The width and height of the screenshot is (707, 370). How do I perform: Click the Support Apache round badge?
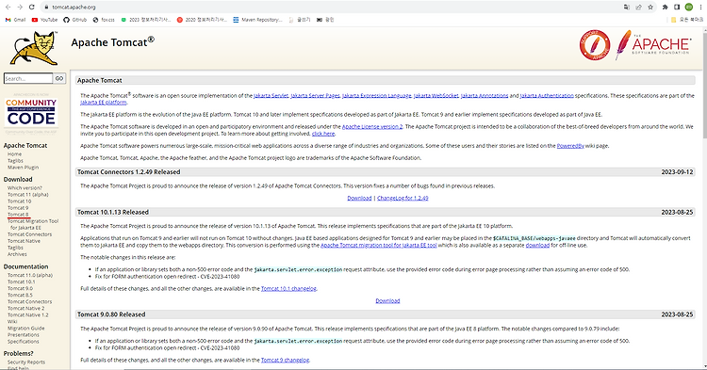click(595, 45)
